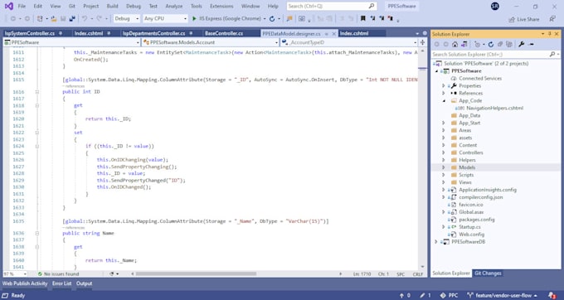Click the Open File toolbar icon
Image resolution: width=564 pixels, height=300 pixels.
click(54, 19)
